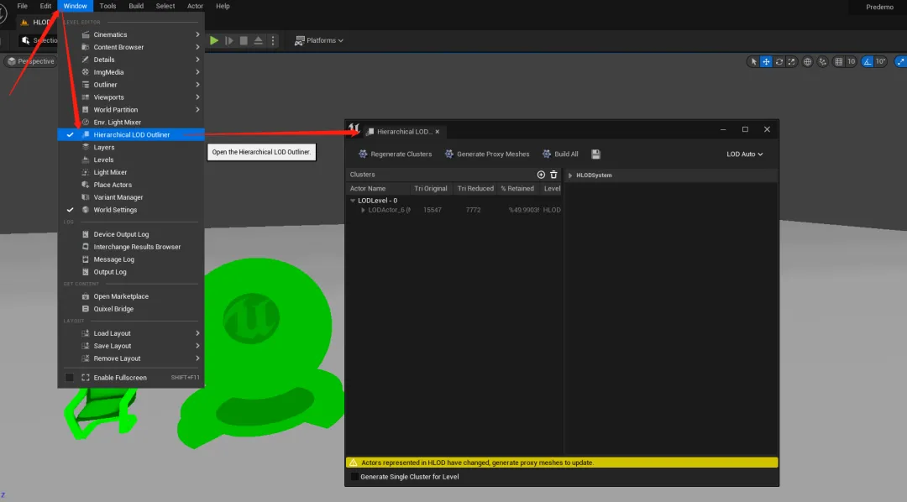Click the world coordinate globe icon

click(x=808, y=61)
